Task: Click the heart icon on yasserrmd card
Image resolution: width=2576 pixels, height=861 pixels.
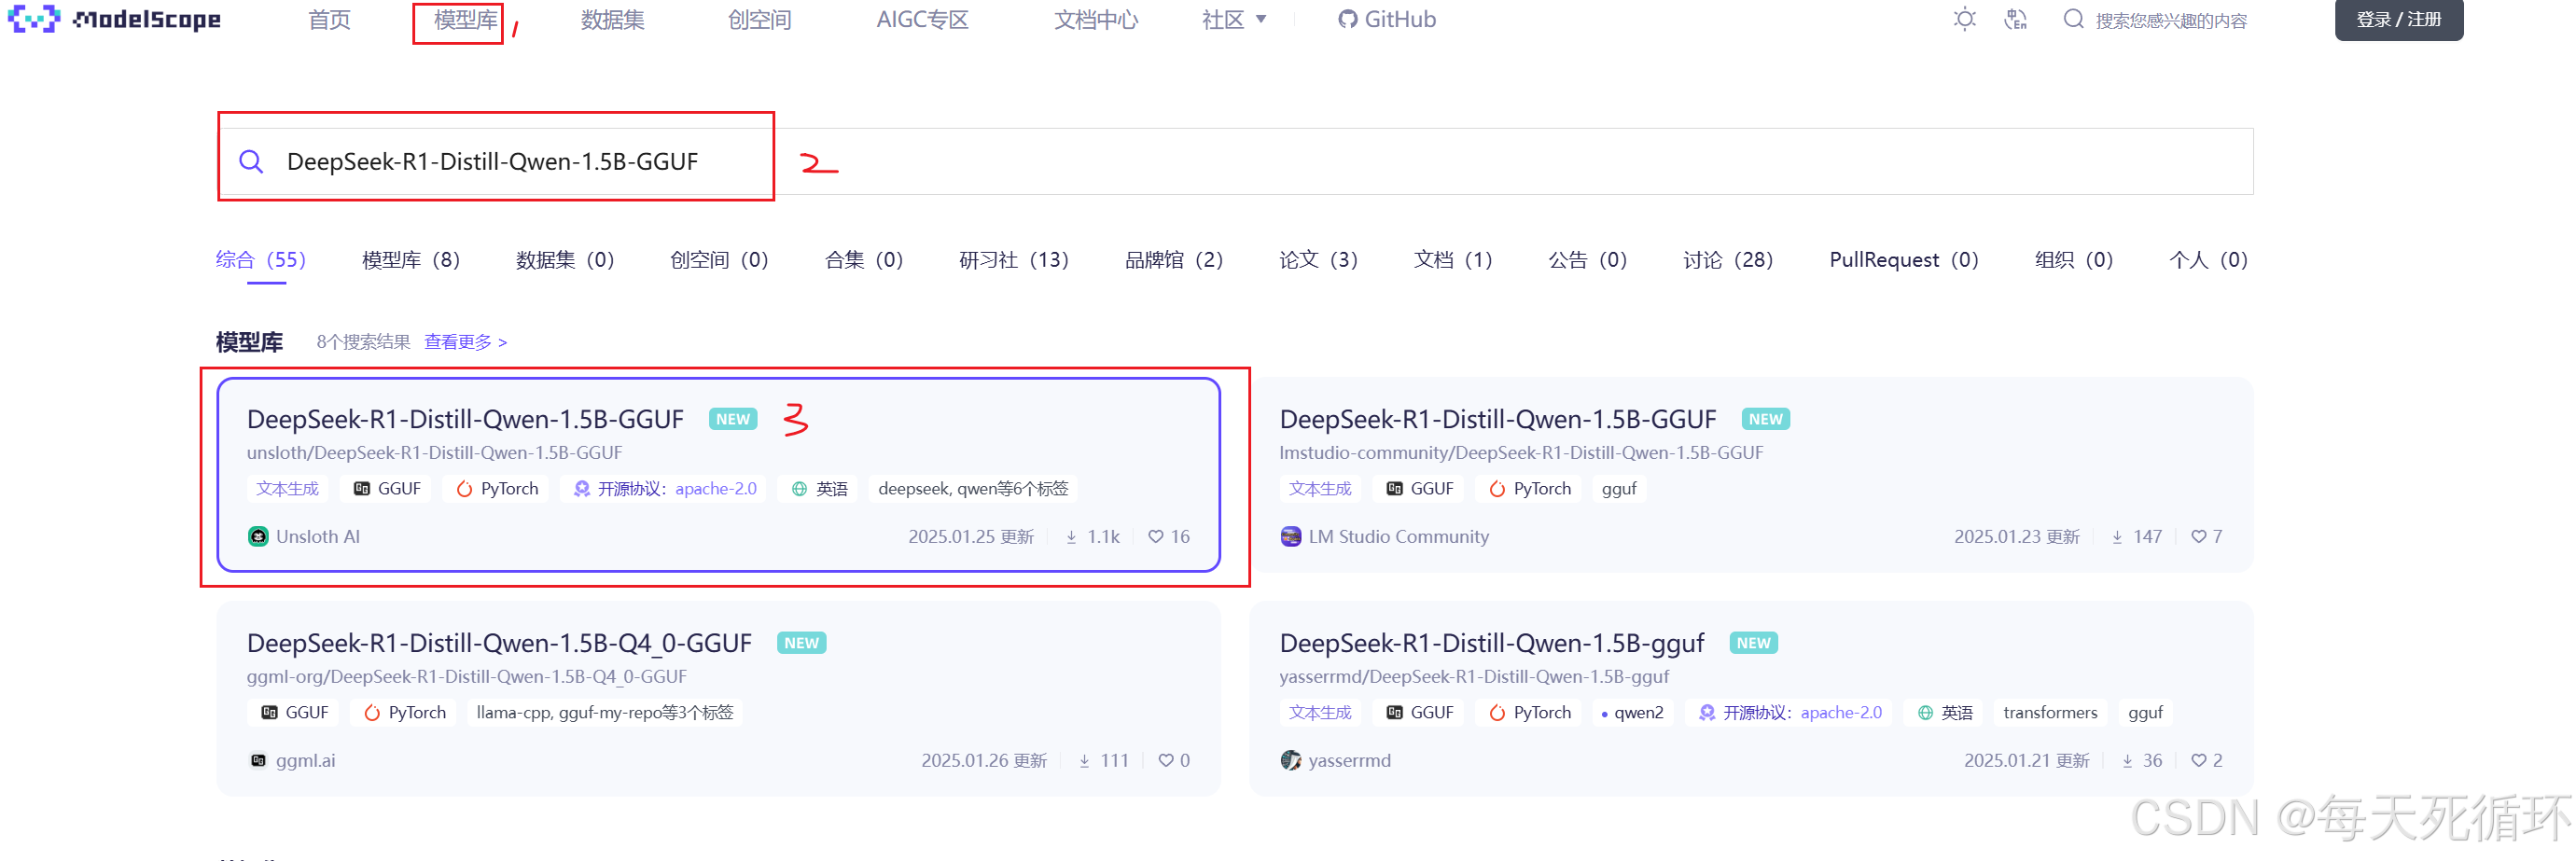Action: (2198, 760)
